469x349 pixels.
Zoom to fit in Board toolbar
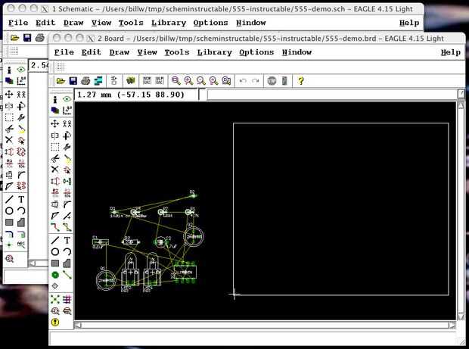pyautogui.click(x=175, y=80)
